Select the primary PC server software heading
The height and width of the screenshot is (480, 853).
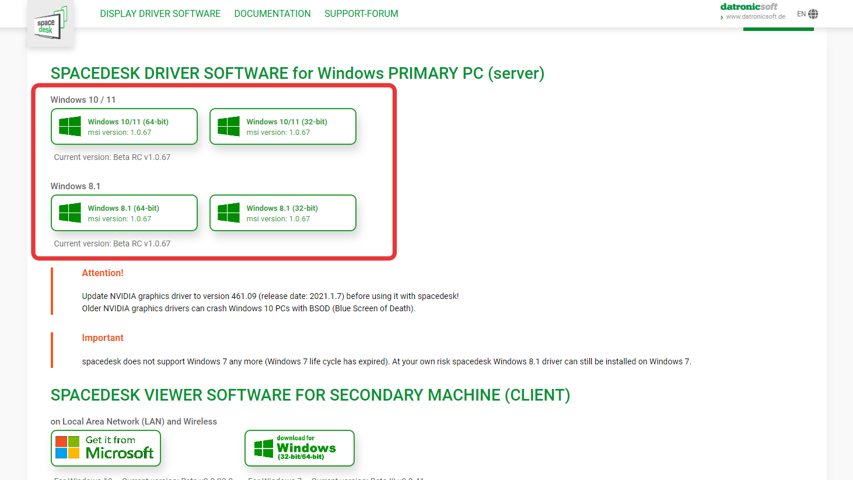[x=298, y=73]
